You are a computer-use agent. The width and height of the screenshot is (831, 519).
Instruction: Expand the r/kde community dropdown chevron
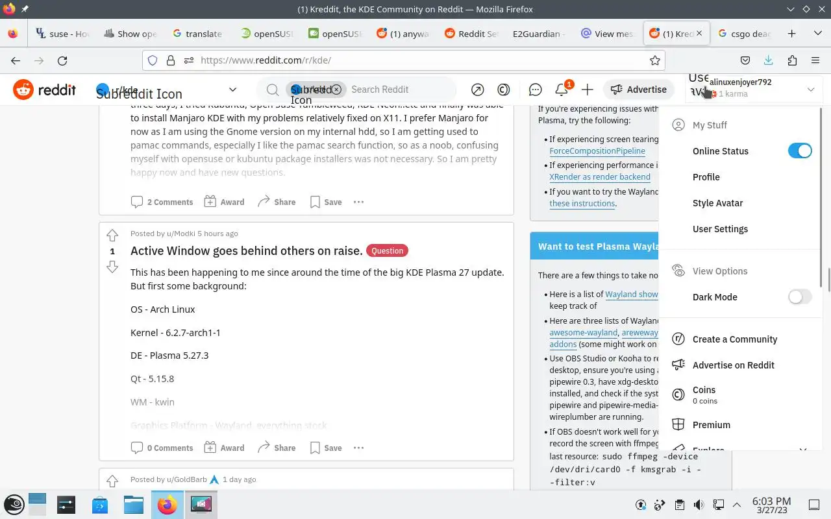pos(232,90)
